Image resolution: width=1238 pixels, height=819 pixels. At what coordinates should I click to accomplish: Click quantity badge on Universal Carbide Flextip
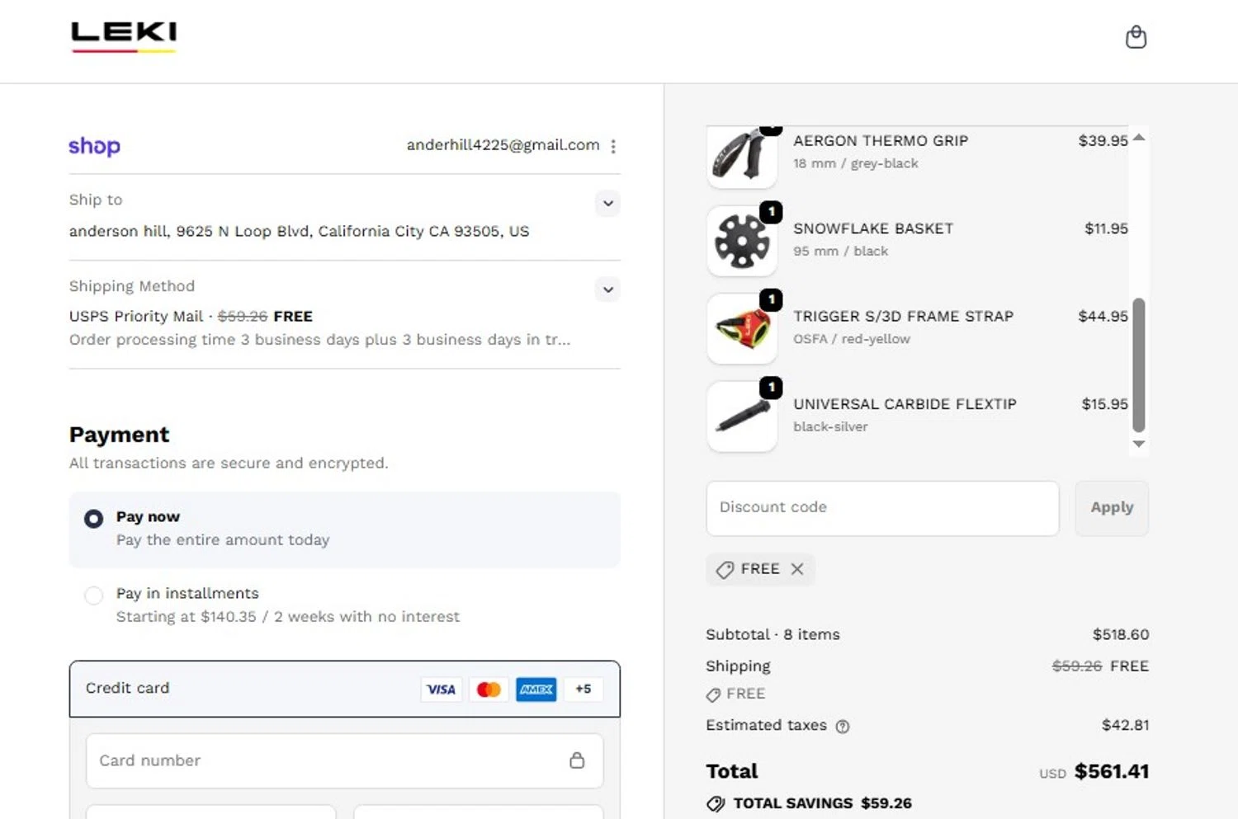click(x=771, y=388)
